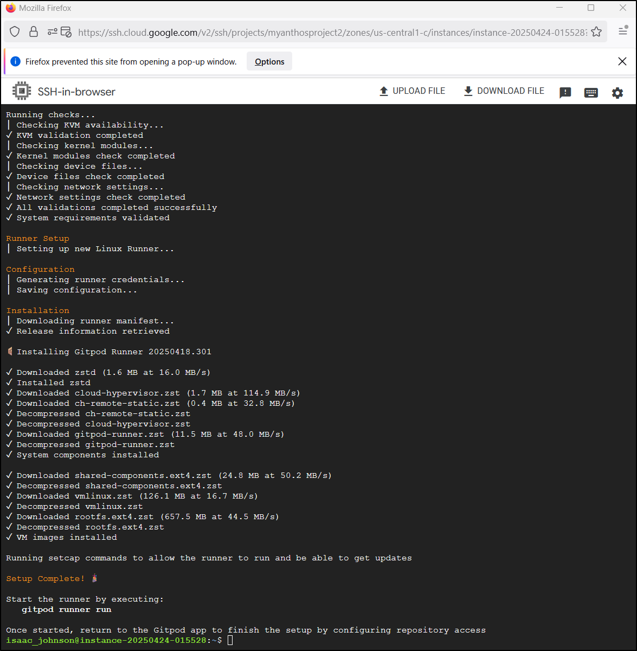Click the gitpod runner run command text
This screenshot has width=637, height=651.
click(67, 609)
